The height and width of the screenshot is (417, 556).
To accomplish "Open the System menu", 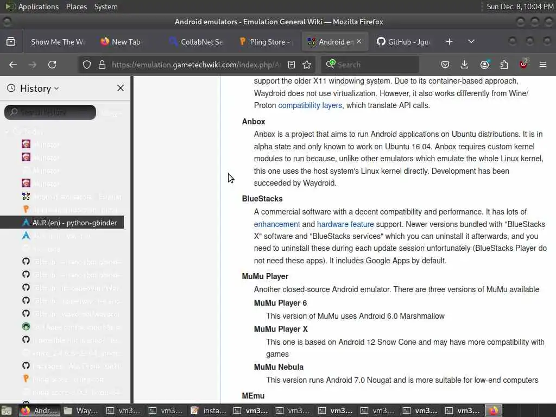I will coord(106,7).
